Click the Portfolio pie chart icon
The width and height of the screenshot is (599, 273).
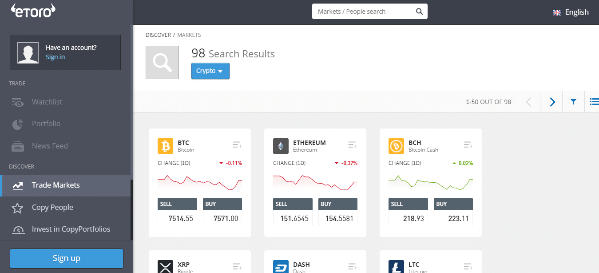point(17,124)
